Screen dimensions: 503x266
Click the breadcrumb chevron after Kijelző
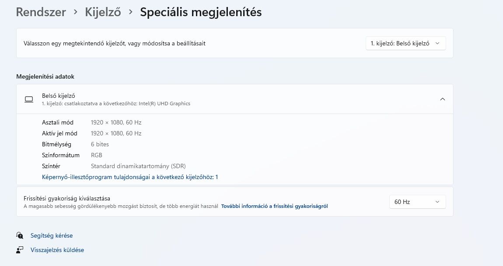tap(131, 12)
